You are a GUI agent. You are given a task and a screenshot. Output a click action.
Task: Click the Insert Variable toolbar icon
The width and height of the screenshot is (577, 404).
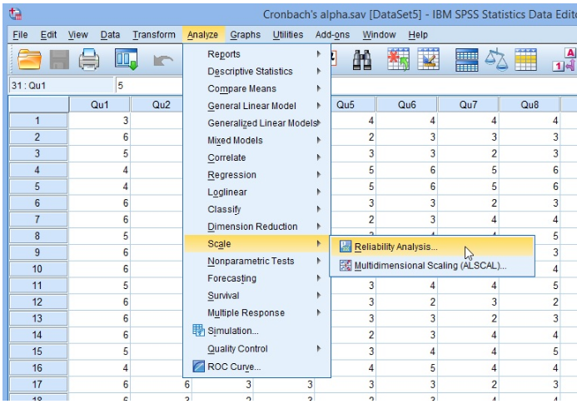[x=428, y=59]
